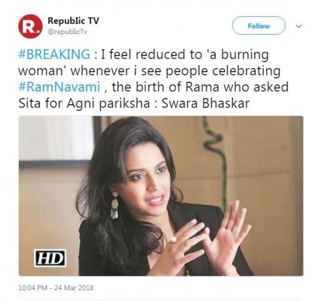321x301 pixels.
Task: Expand the tweet options chevron menu
Action: [298, 26]
